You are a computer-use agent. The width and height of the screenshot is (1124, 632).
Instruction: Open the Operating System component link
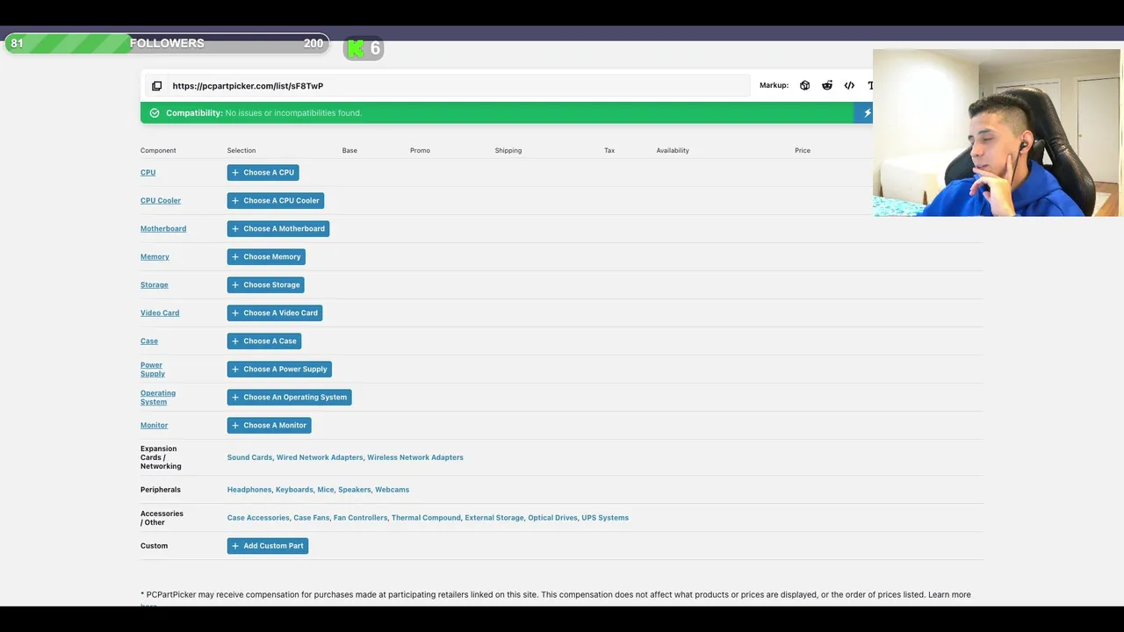pos(158,397)
